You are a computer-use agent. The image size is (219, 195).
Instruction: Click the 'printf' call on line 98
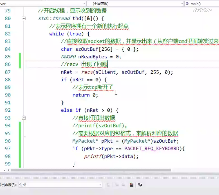93,156
